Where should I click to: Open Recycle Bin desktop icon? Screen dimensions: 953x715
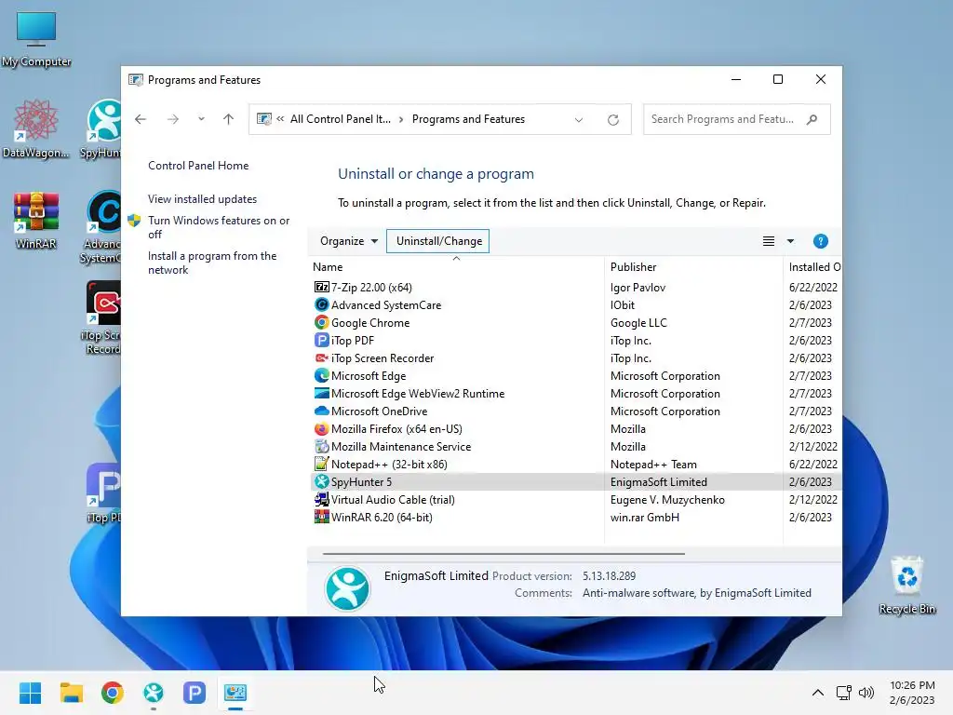pyautogui.click(x=906, y=585)
